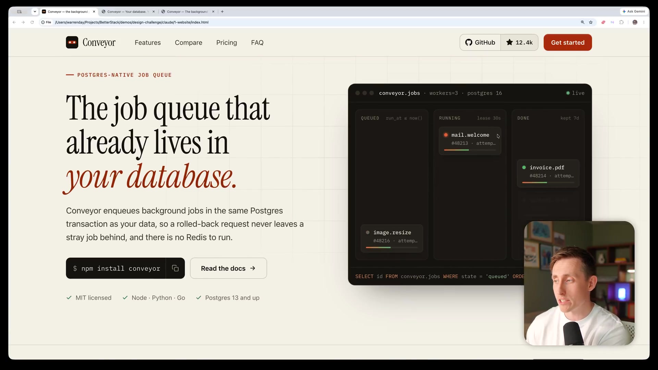Go to the Features section
This screenshot has width=658, height=370.
148,42
